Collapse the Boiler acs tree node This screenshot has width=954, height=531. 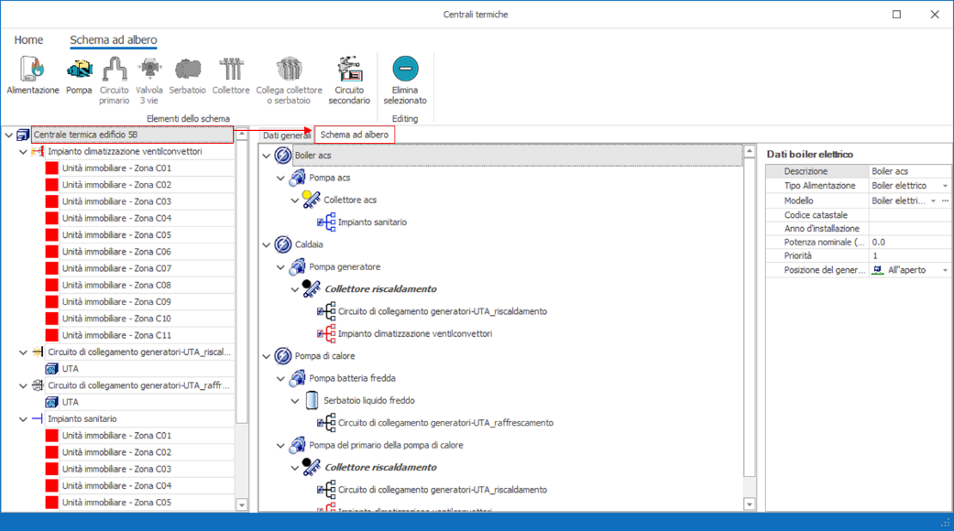[267, 157]
